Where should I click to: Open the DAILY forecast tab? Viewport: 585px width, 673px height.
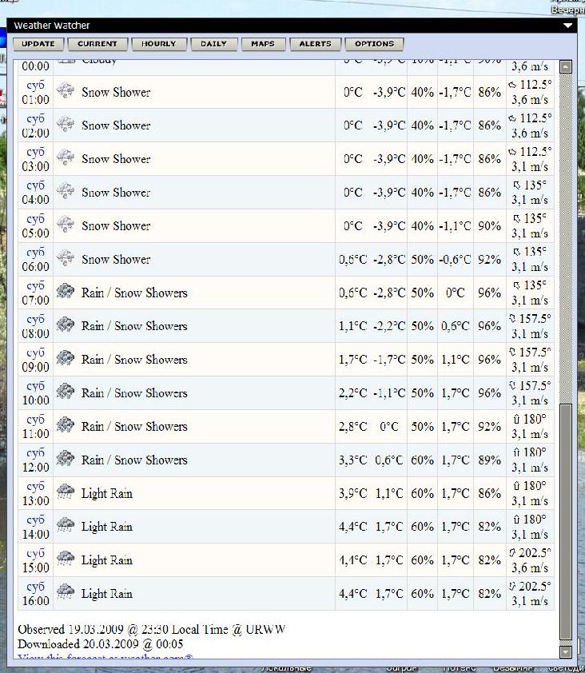click(x=213, y=44)
